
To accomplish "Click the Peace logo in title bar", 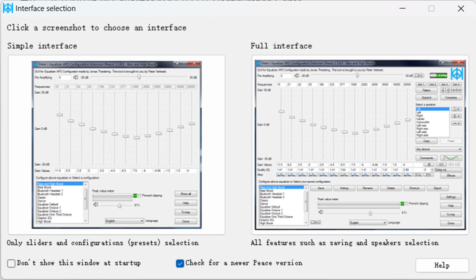I will 7,8.
